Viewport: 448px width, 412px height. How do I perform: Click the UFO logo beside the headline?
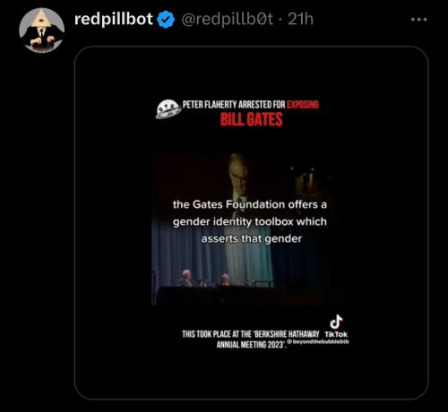(168, 109)
